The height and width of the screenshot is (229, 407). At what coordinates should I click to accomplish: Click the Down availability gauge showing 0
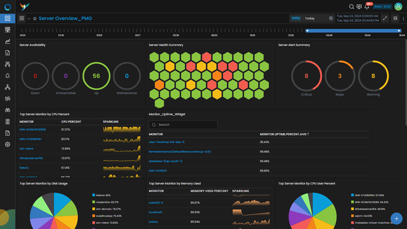pos(35,76)
